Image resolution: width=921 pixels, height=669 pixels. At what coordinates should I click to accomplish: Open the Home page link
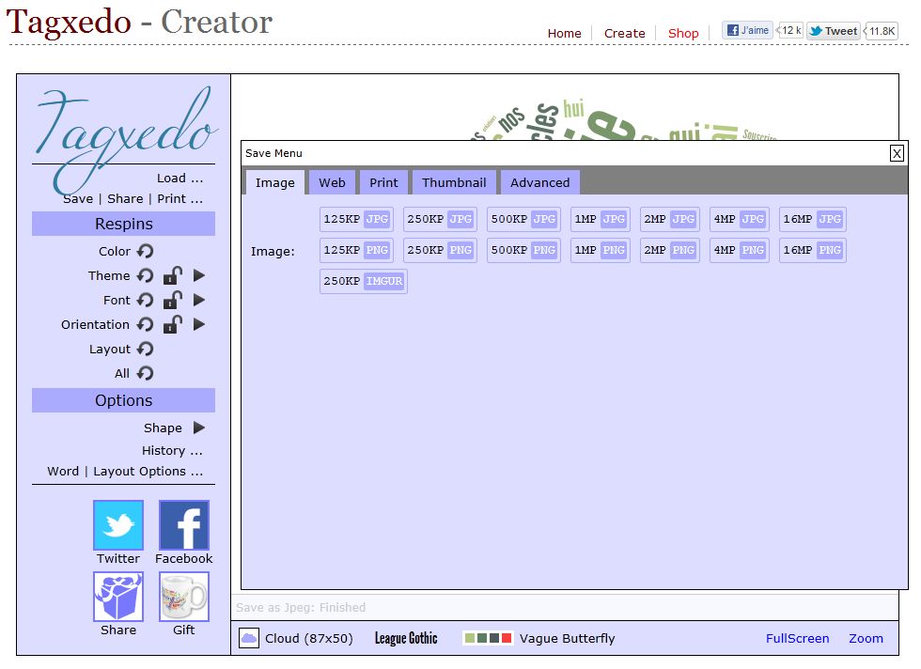[565, 34]
